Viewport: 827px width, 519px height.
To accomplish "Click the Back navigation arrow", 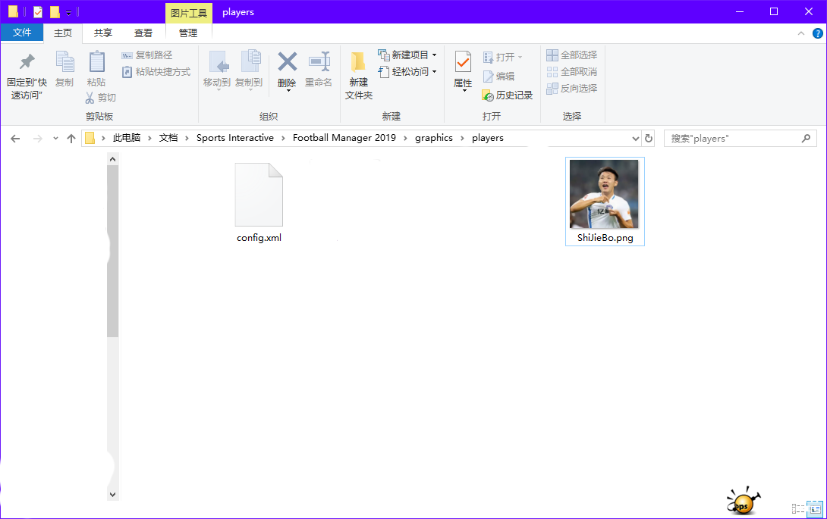I will coord(16,139).
